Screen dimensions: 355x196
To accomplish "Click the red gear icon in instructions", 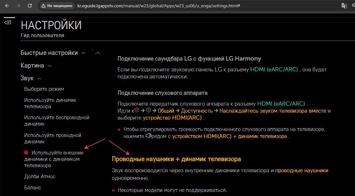I will pos(137,110).
